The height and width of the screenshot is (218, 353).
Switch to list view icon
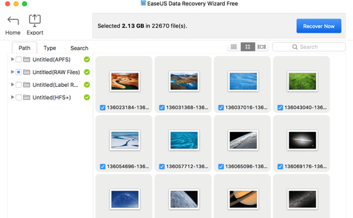tap(234, 47)
